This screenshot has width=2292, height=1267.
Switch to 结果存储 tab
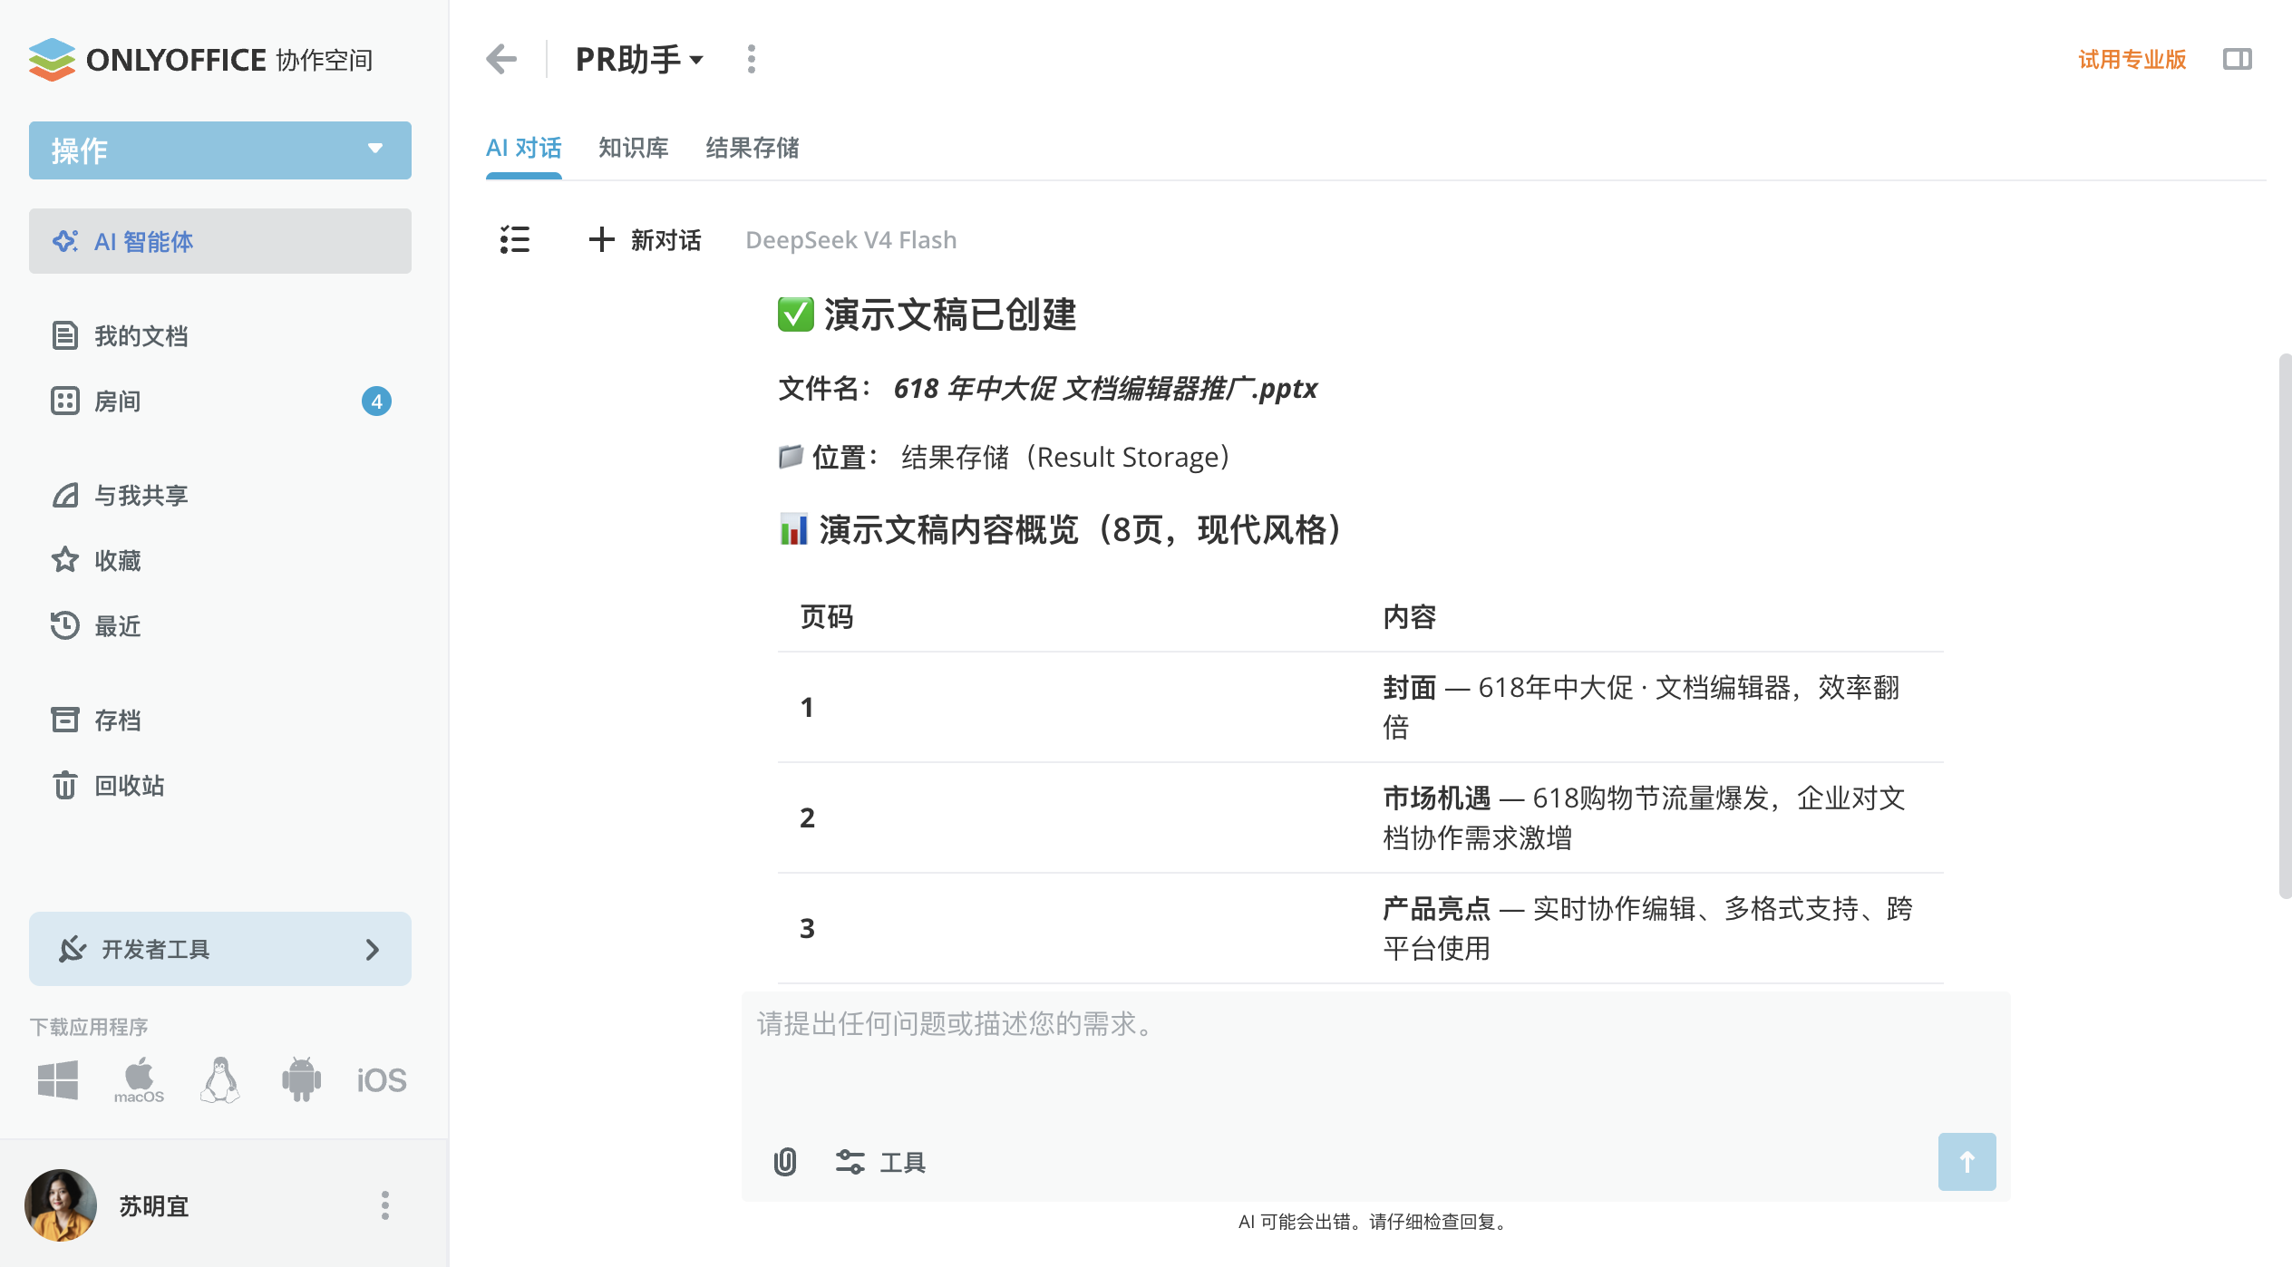coord(753,148)
